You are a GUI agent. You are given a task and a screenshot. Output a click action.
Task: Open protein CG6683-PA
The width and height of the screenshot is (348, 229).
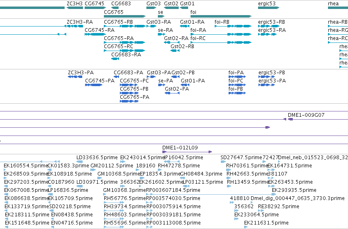pyautogui.click(x=116, y=77)
